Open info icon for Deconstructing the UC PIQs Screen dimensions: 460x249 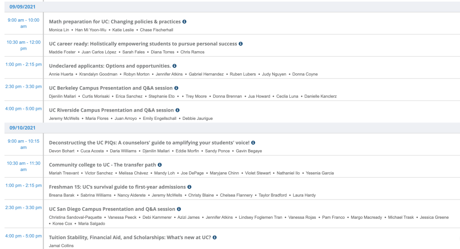click(x=253, y=143)
